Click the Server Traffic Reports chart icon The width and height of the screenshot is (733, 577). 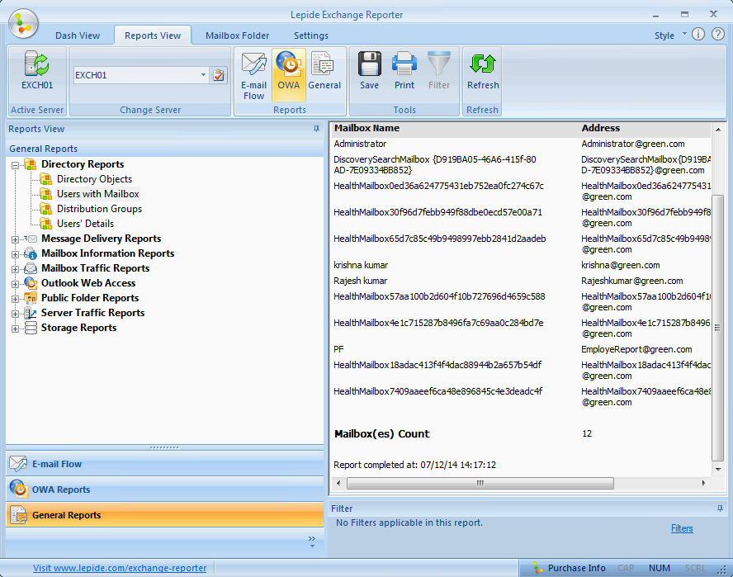click(x=31, y=313)
